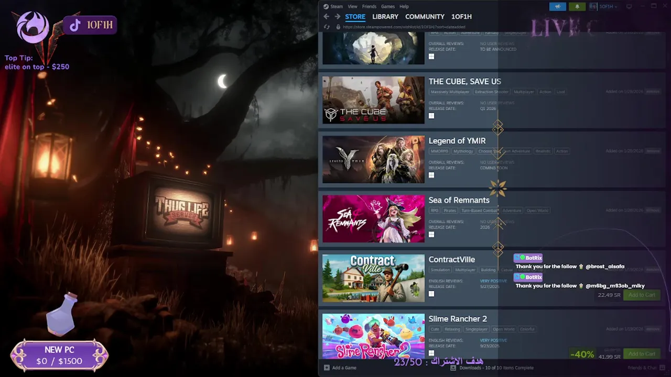Select the MMORPG tag
The width and height of the screenshot is (671, 377).
coord(439,151)
